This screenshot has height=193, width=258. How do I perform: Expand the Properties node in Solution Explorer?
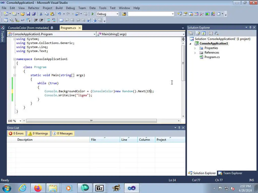tap(195, 48)
